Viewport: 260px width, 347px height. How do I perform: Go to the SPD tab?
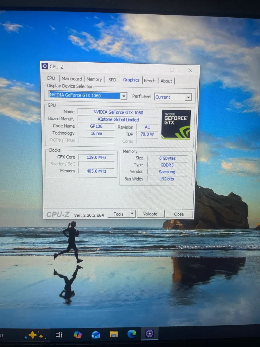pyautogui.click(x=112, y=80)
